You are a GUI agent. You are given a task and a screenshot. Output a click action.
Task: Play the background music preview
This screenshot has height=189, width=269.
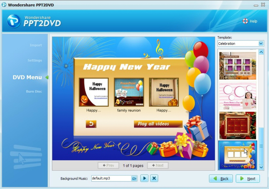[145, 178]
